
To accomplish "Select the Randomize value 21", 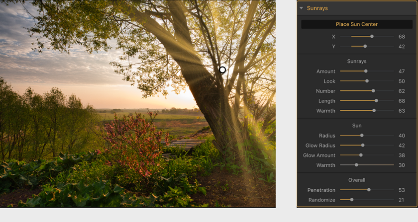I will pos(402,200).
